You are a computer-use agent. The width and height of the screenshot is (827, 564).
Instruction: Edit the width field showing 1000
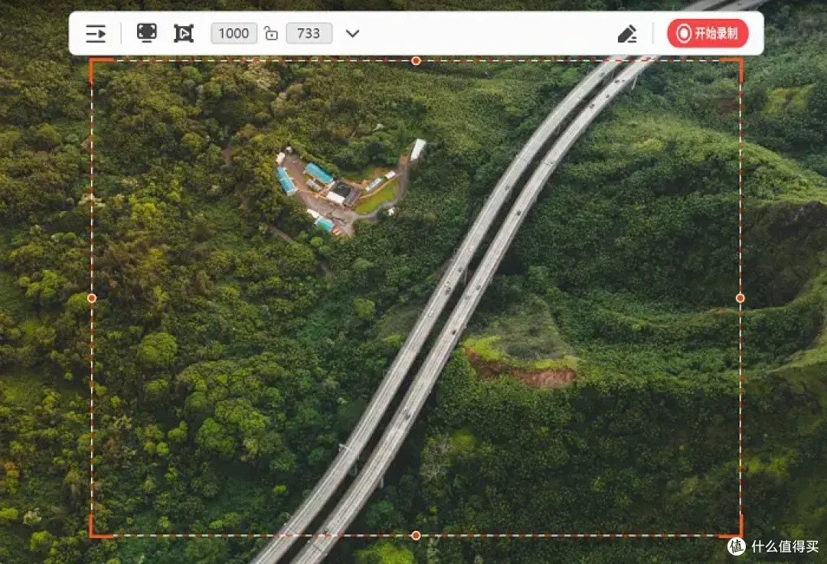point(234,33)
